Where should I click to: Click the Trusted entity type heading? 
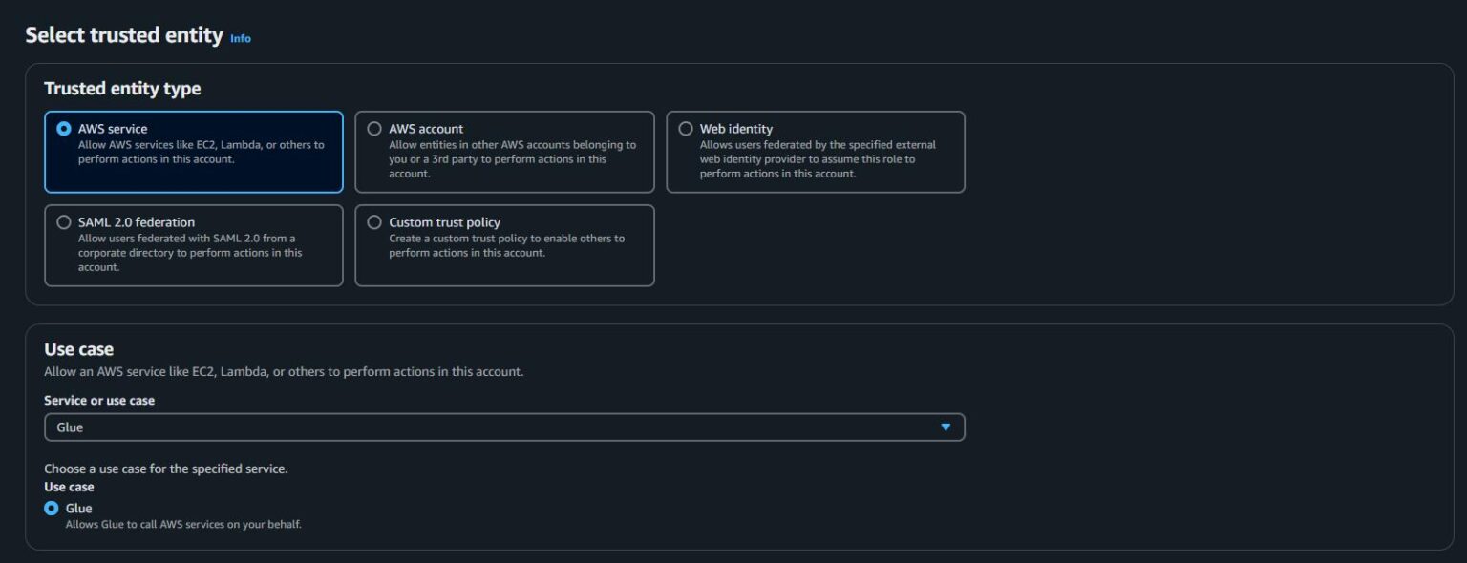(121, 88)
